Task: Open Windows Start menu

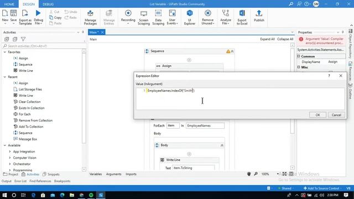Action: (x=4, y=195)
